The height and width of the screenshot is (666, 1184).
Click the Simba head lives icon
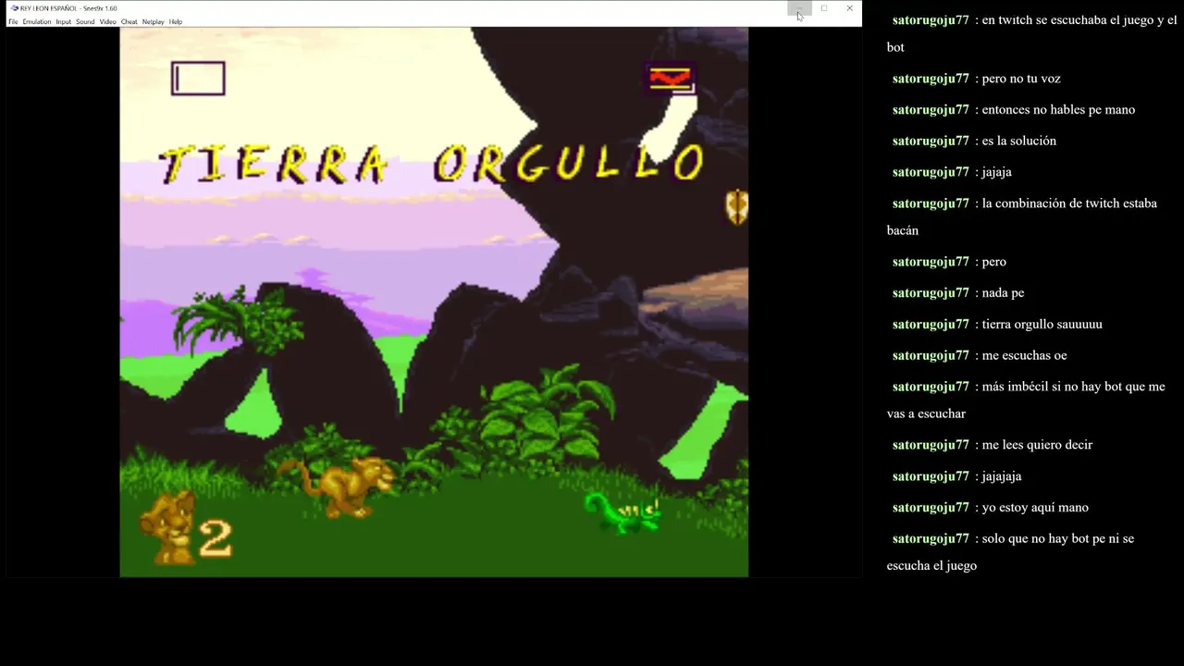coord(167,526)
